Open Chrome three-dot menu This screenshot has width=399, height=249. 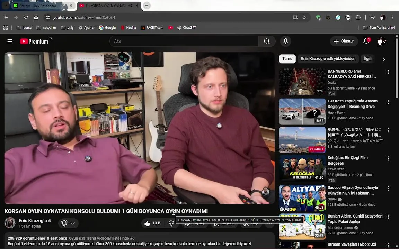(x=393, y=17)
